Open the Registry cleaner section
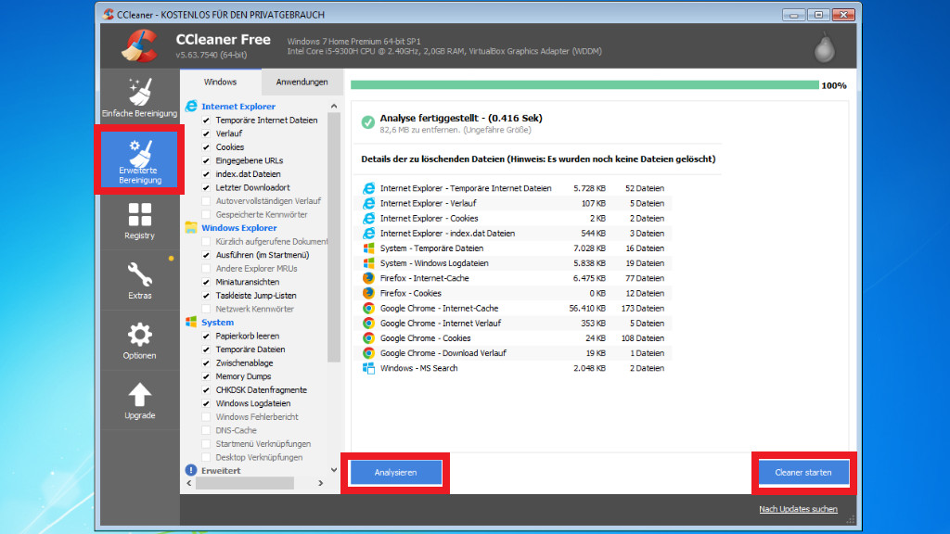 click(139, 221)
